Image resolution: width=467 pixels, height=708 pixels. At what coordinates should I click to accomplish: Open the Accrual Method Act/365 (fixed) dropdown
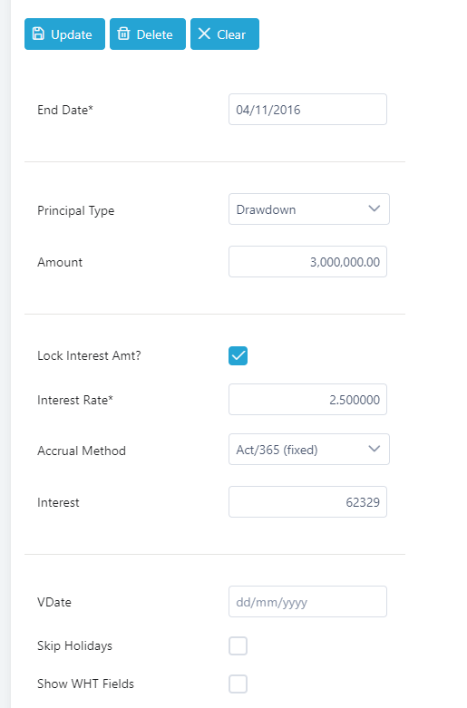pos(309,450)
